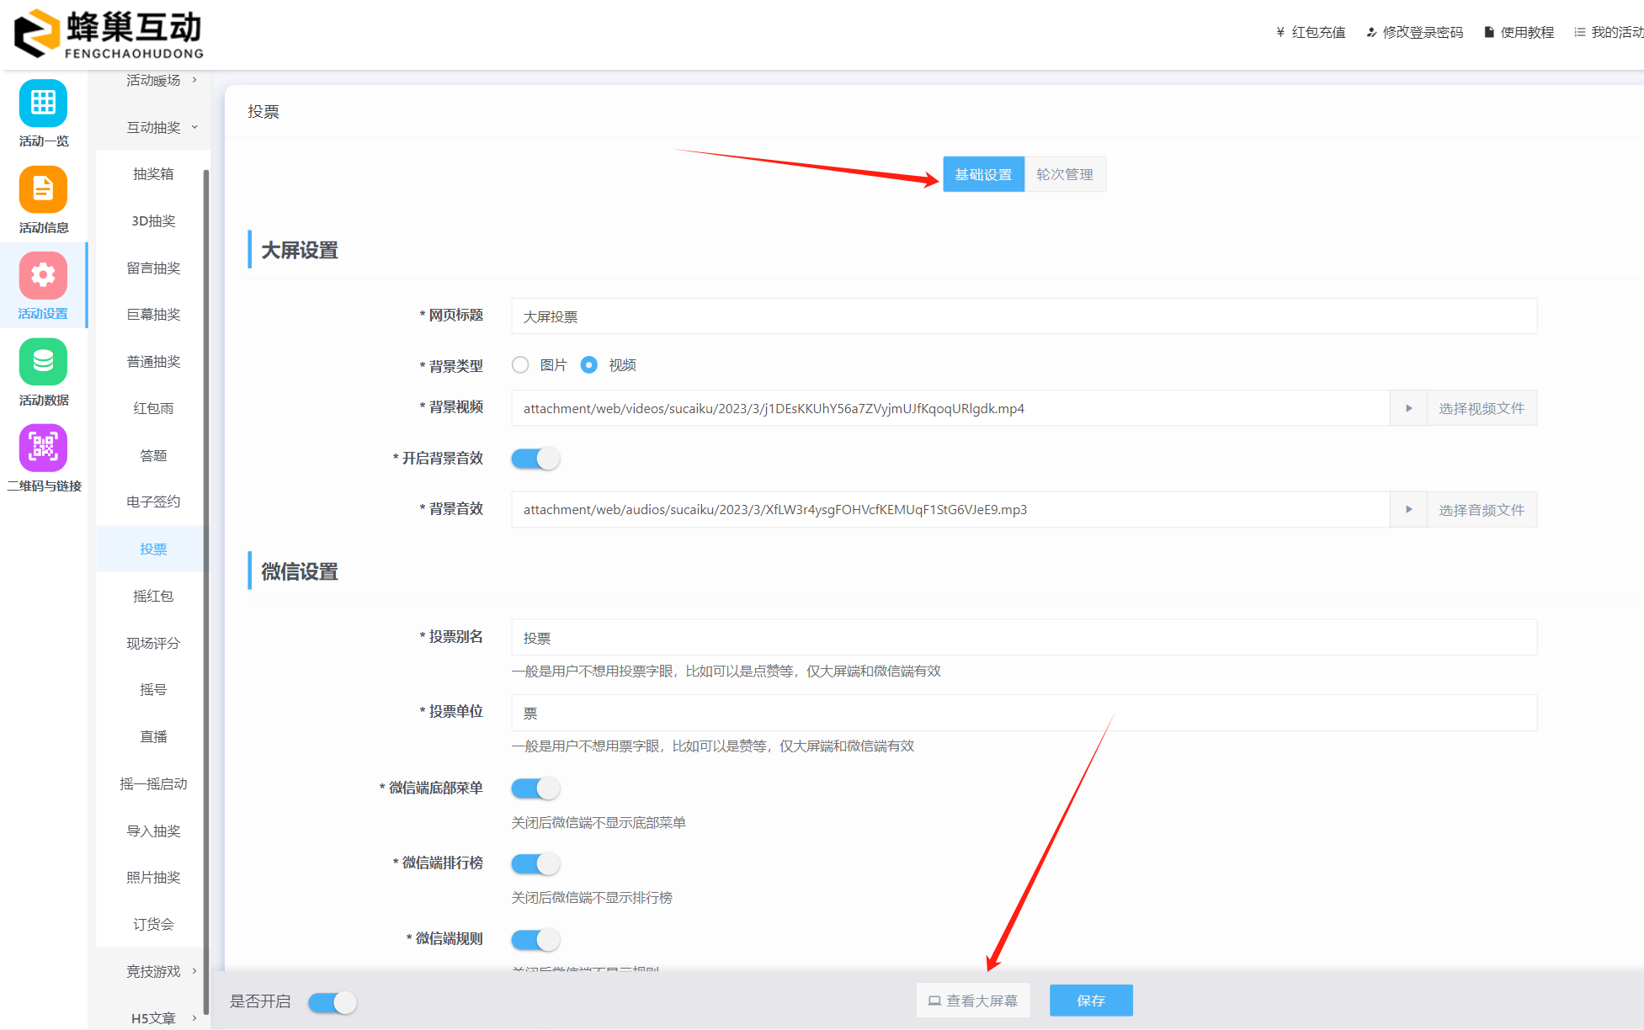Open 红包充值 in the top bar
1644x1030 pixels.
[x=1311, y=32]
